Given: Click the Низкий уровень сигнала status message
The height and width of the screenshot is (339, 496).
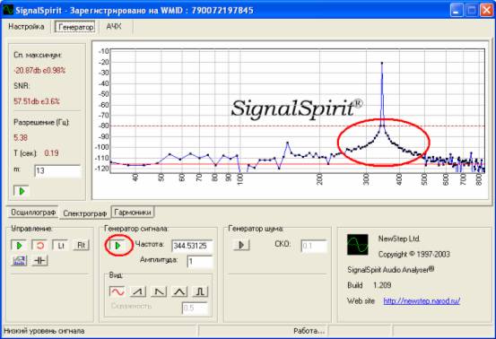Looking at the screenshot, I should coord(44,331).
